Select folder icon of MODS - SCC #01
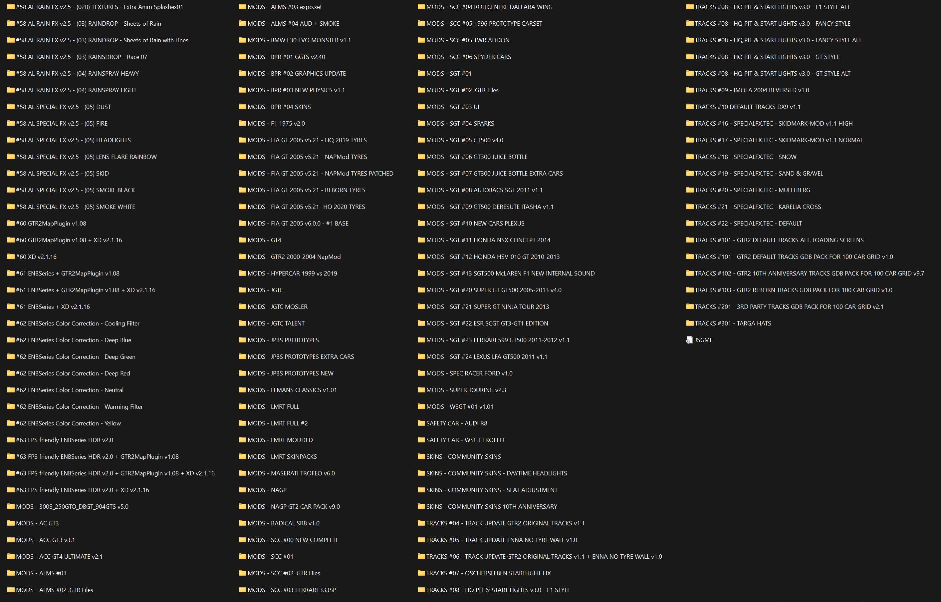The image size is (941, 602). (x=242, y=556)
